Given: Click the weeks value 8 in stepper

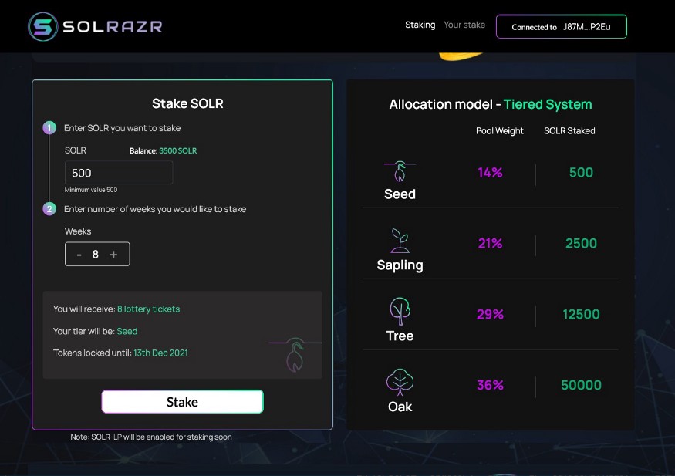Looking at the screenshot, I should click(96, 255).
